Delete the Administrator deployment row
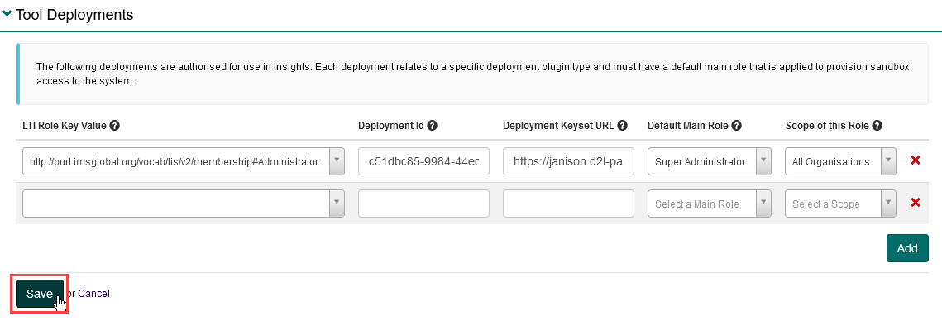The image size is (942, 321). pos(916,160)
